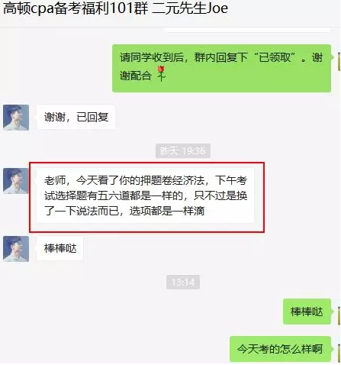Click the red highlight box border
Screen dimensions: 341x365
click(x=147, y=163)
